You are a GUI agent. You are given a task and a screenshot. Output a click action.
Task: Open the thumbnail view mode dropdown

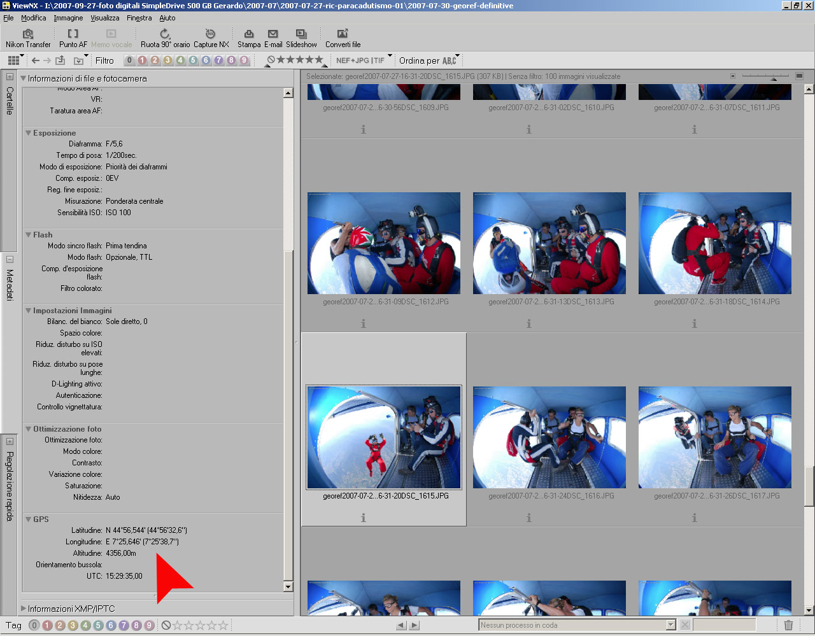15,60
